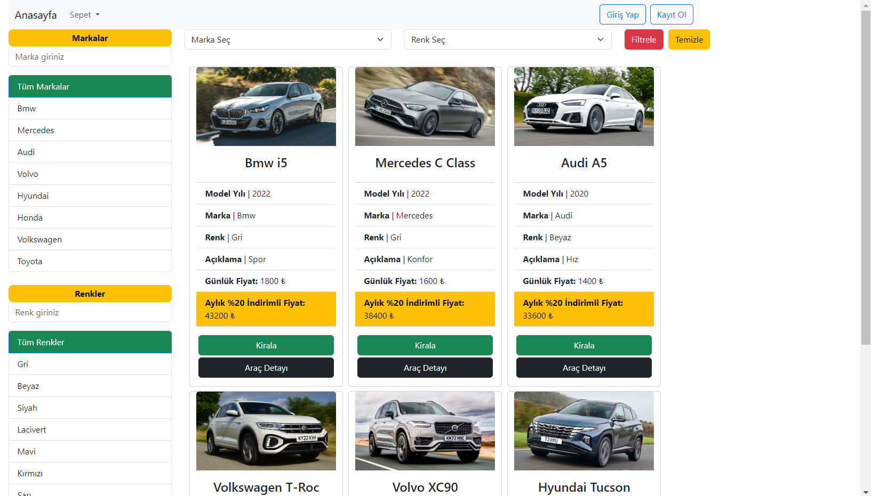The height and width of the screenshot is (496, 871).
Task: Click the page vertical scrollbar thumb
Action: point(866,177)
